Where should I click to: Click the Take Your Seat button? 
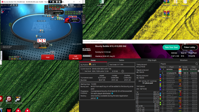pyautogui.click(x=171, y=47)
